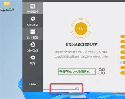Click the progress bar at the window bottom
This screenshot has height=99, width=125.
coord(61,90)
